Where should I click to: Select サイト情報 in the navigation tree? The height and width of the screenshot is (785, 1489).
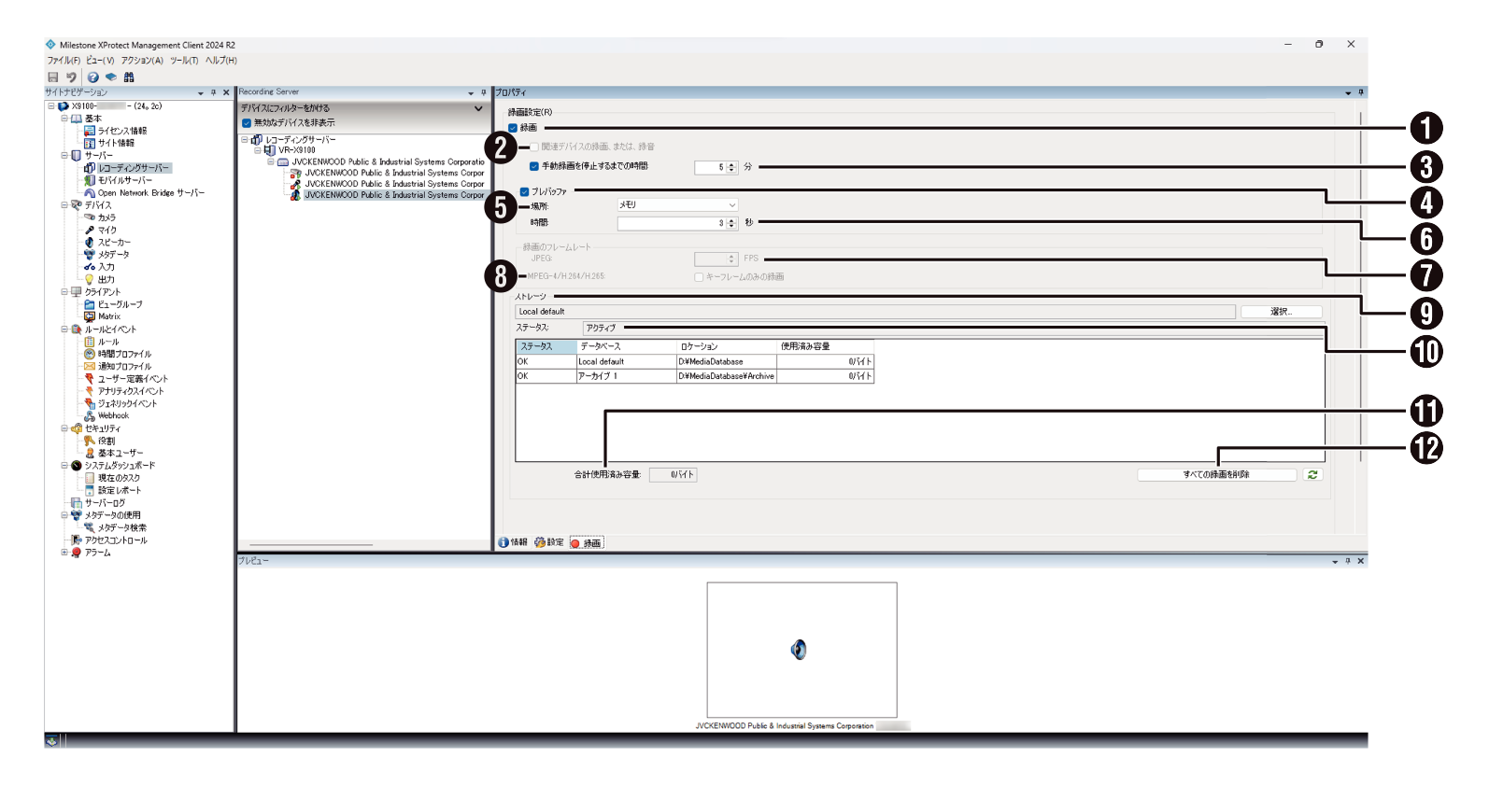point(116,143)
